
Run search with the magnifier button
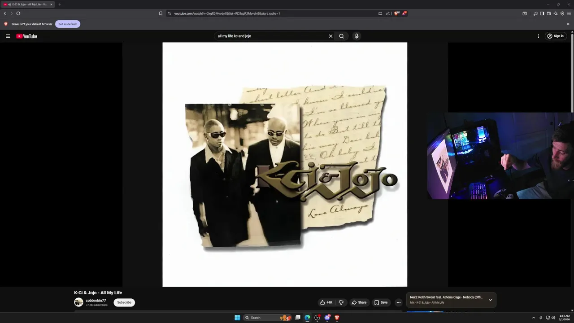341,36
